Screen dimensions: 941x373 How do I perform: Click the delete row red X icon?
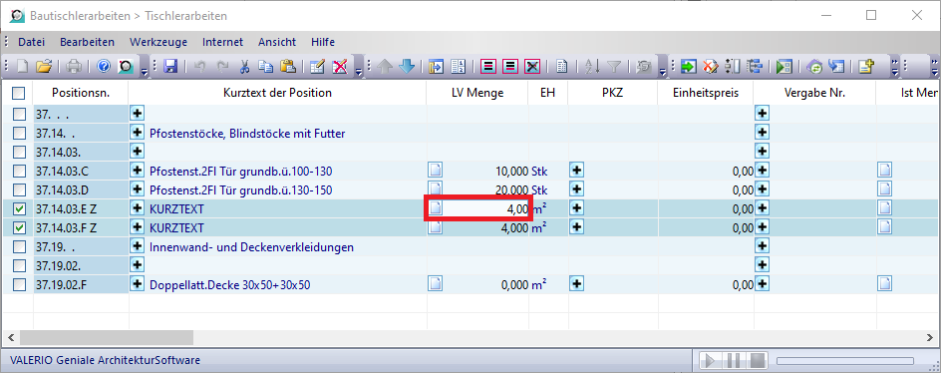340,67
